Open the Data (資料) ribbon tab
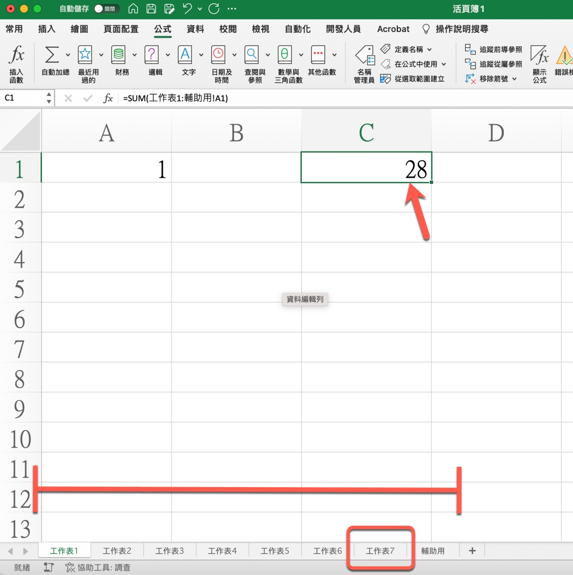Image resolution: width=573 pixels, height=575 pixels. (195, 29)
